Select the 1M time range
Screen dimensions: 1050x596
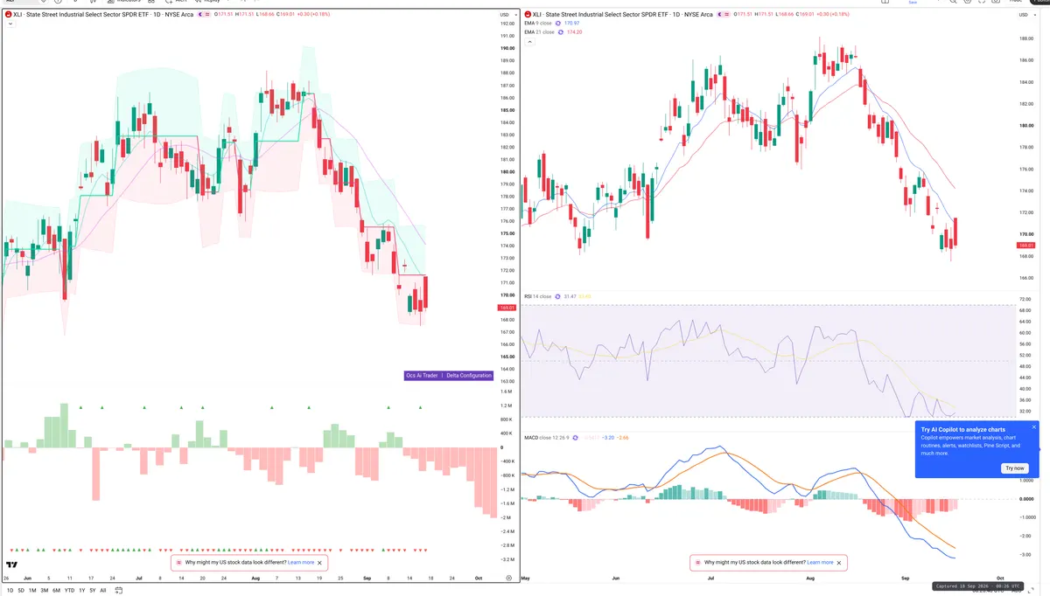tap(32, 591)
